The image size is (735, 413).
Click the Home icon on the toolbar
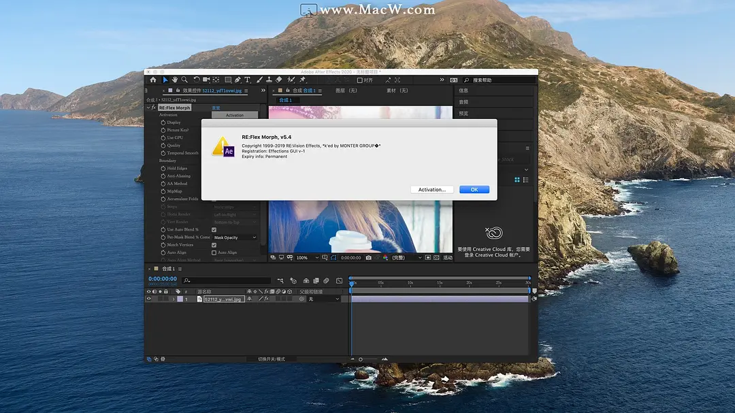click(x=154, y=80)
